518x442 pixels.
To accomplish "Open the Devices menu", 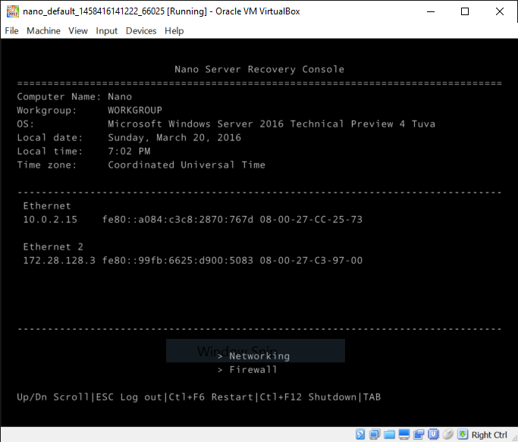I will 141,31.
